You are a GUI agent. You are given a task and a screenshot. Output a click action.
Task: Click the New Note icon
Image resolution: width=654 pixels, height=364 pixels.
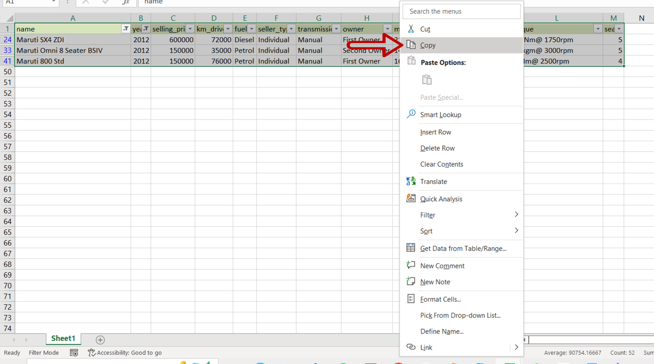coord(411,281)
